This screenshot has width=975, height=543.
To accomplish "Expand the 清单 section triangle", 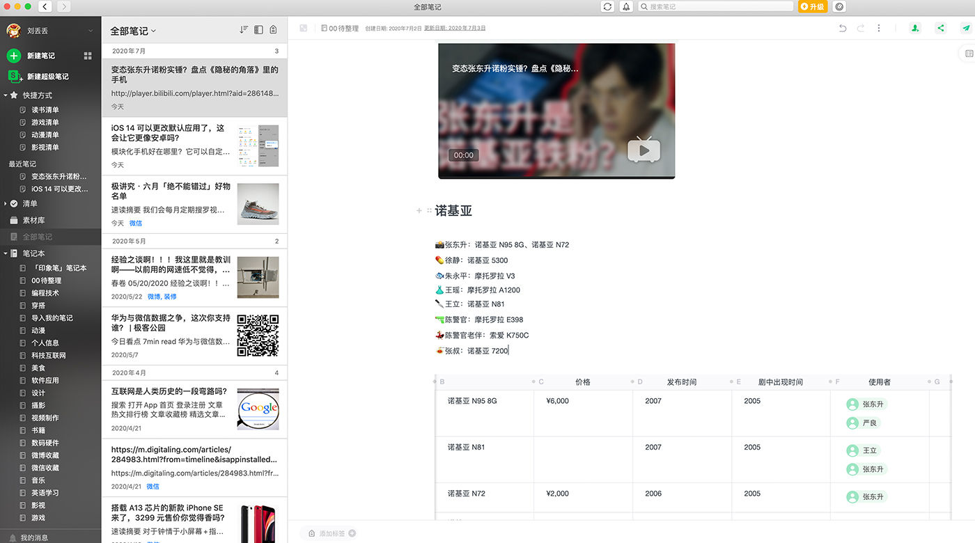I will tap(6, 204).
